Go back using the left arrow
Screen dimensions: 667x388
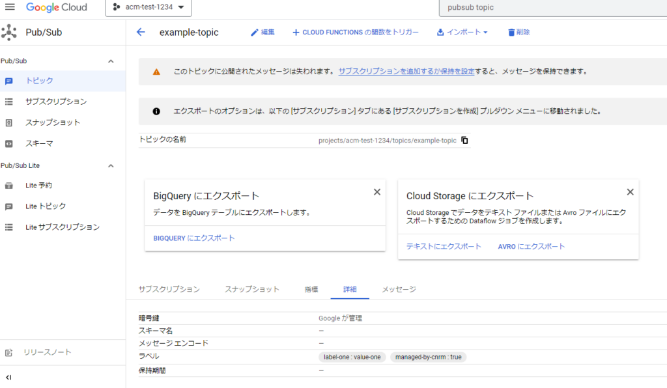tap(141, 33)
